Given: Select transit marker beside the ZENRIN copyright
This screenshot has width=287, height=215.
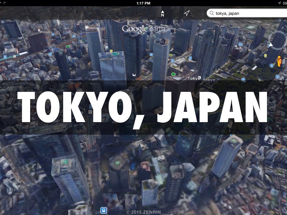Looking at the screenshot, I should (x=103, y=210).
